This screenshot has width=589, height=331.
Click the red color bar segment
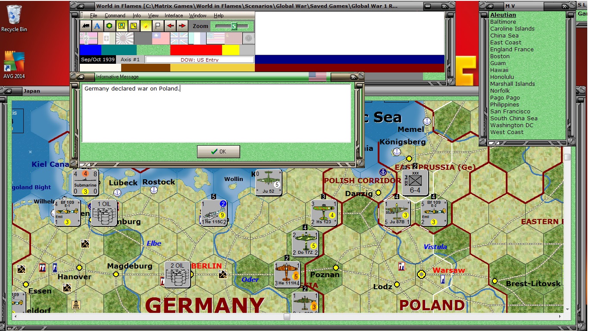196,50
